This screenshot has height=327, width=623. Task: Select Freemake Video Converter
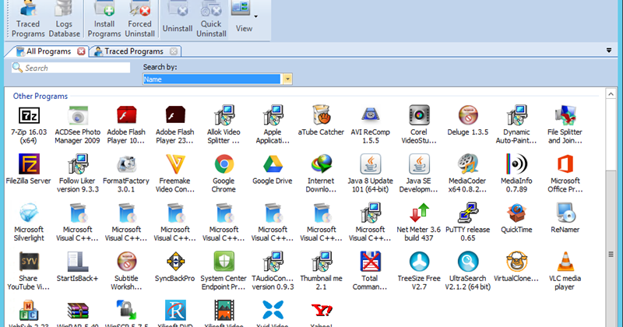click(x=174, y=174)
